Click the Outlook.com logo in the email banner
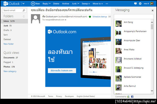157x104 pixels. click(62, 32)
